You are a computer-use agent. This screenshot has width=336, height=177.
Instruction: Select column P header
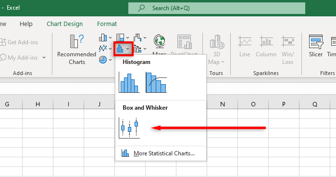tap(284, 104)
